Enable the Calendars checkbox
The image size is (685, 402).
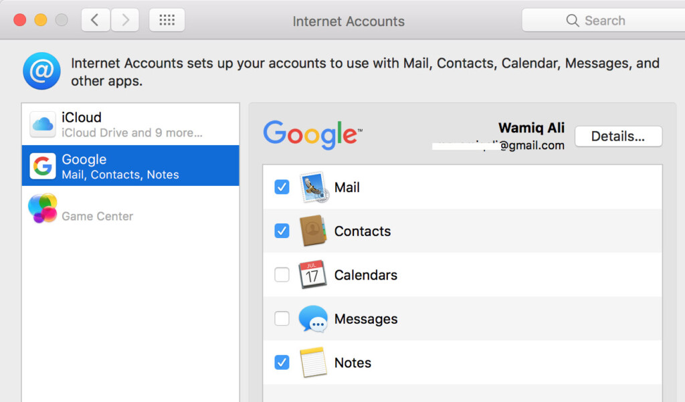[282, 275]
